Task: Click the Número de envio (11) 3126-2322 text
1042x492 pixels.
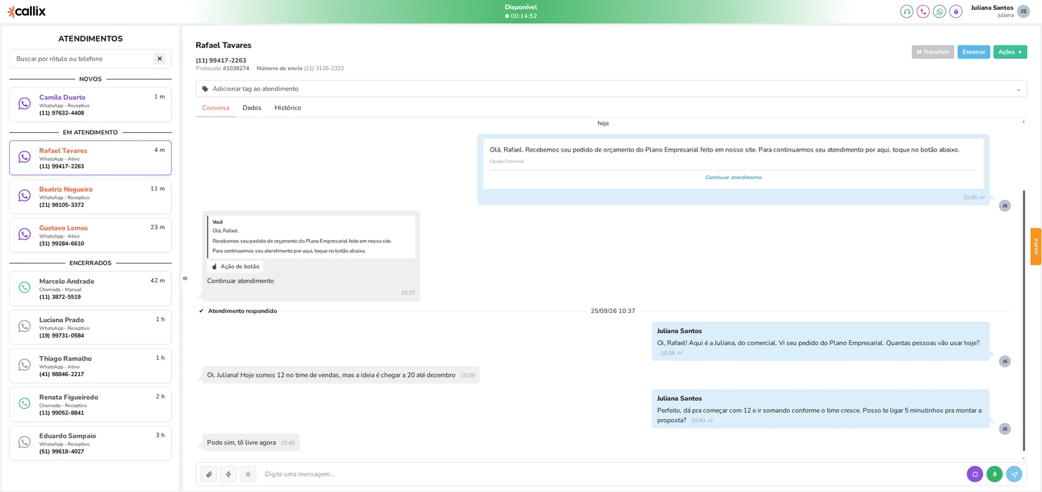Action: pyautogui.click(x=300, y=68)
